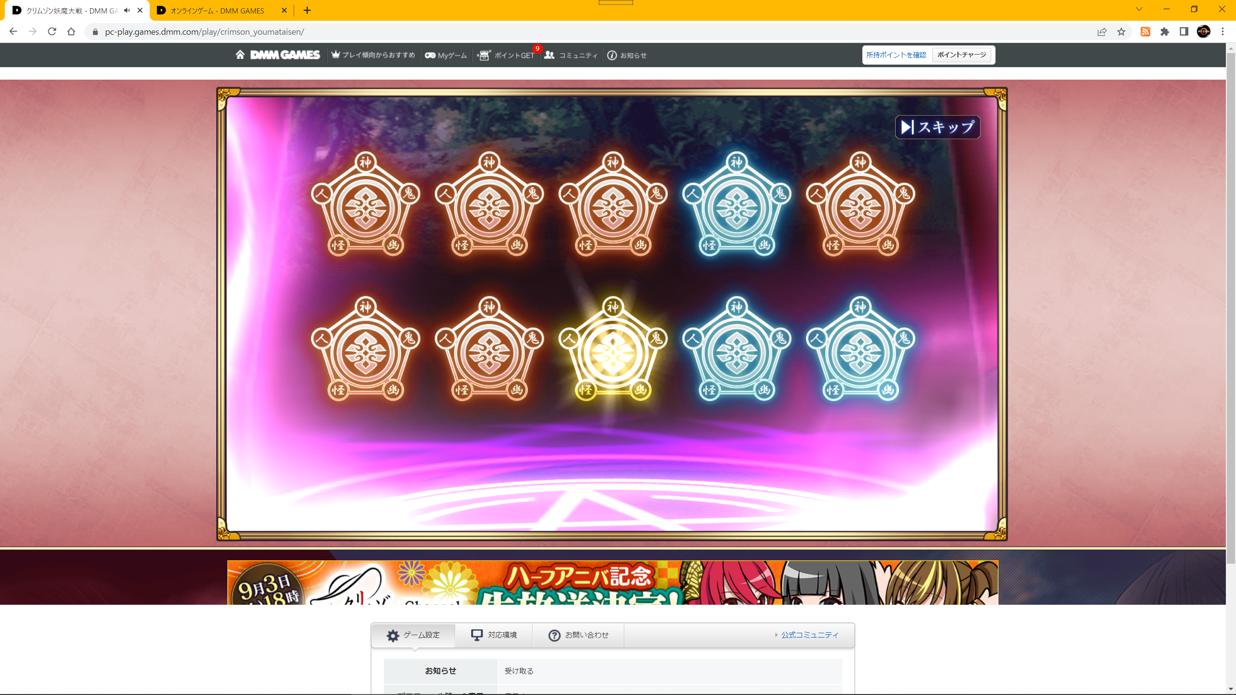Select the second red emblem in bottom row
The image size is (1236, 695).
point(490,349)
